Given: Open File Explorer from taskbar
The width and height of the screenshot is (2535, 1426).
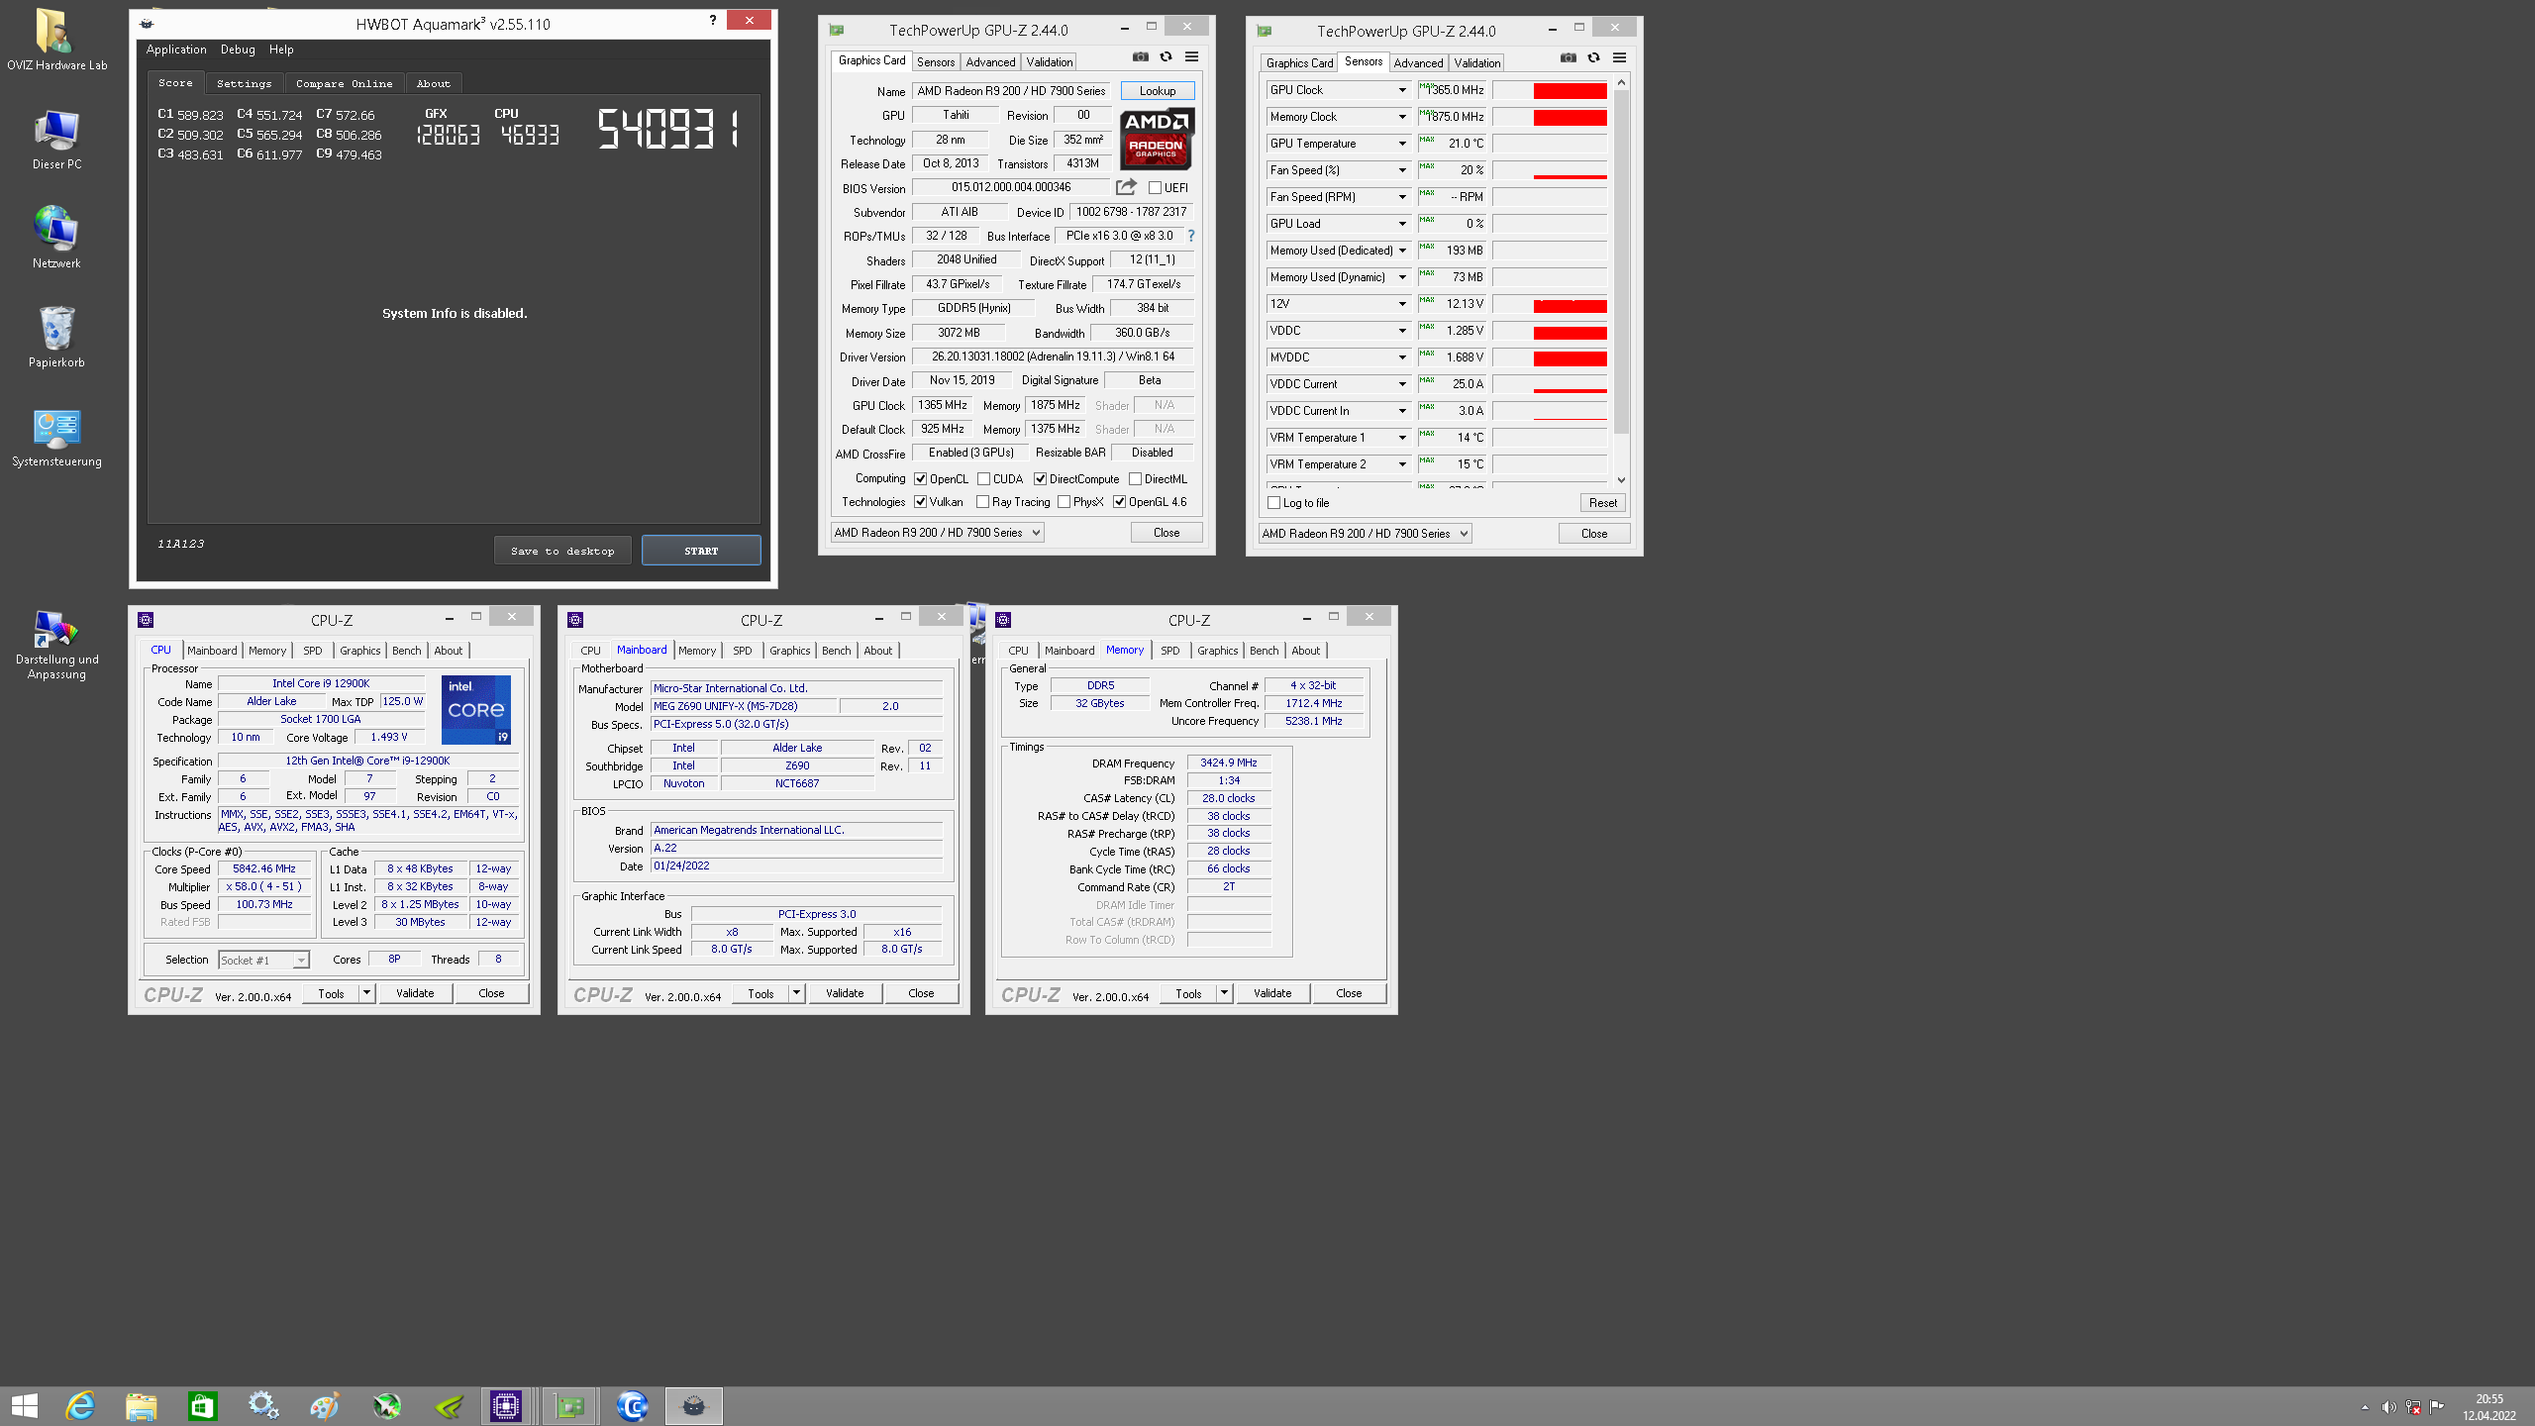Looking at the screenshot, I should click(x=142, y=1406).
